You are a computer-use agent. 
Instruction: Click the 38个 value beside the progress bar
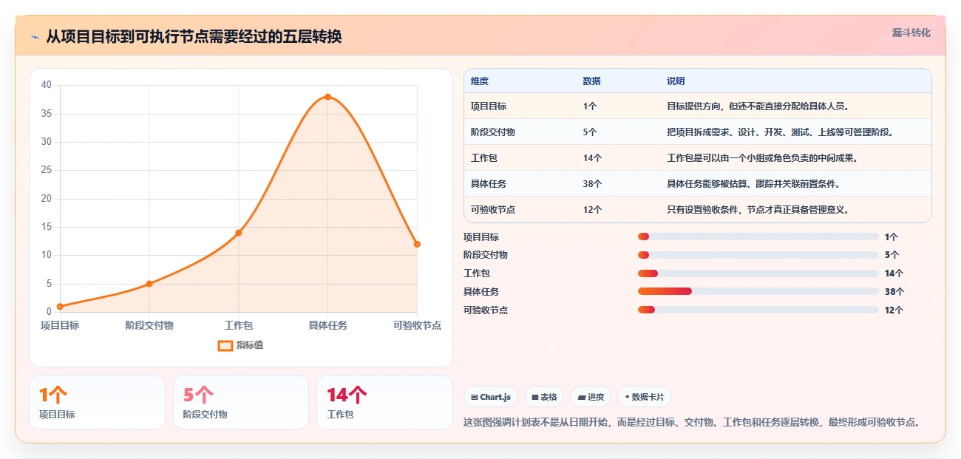point(894,292)
